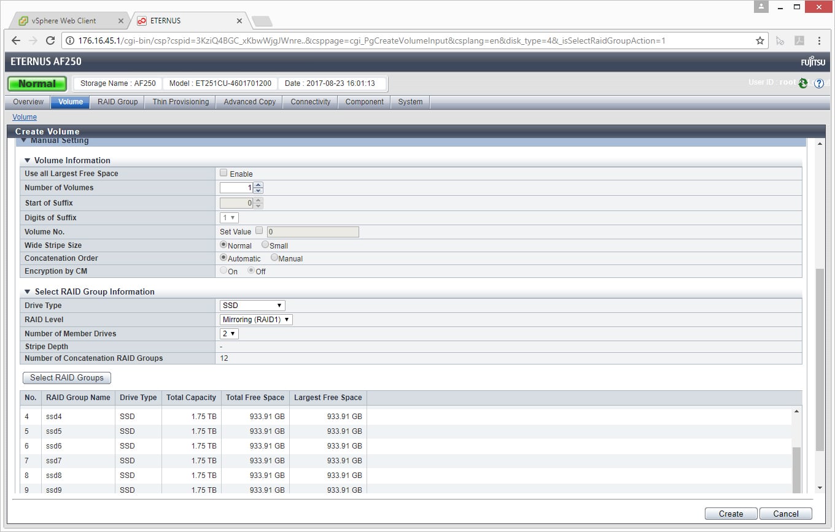Choose Automatic concatenation order

tap(223, 257)
